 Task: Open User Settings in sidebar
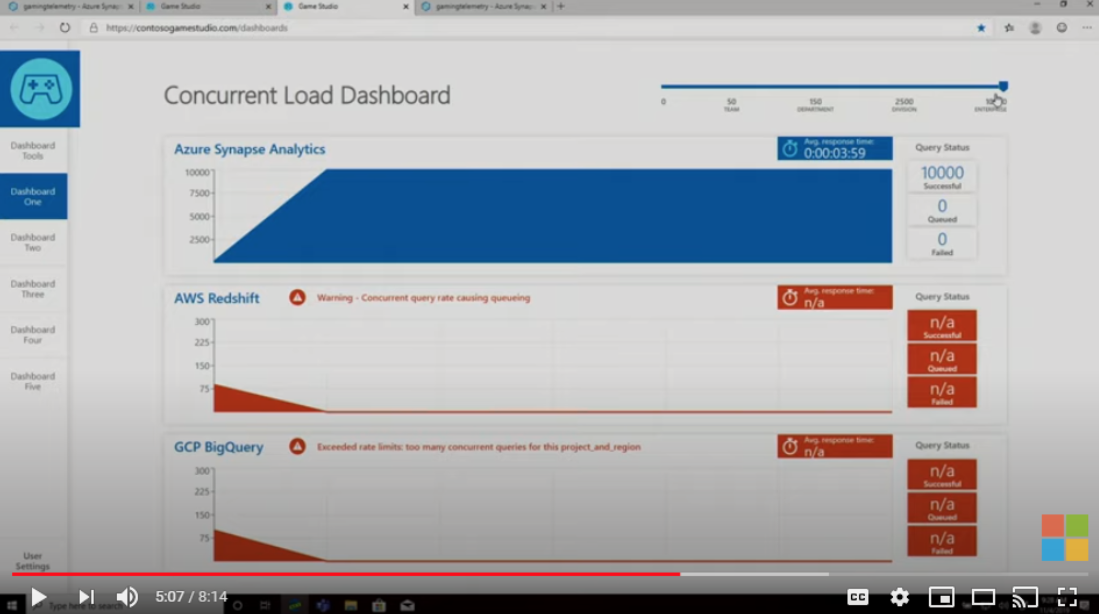pos(33,561)
